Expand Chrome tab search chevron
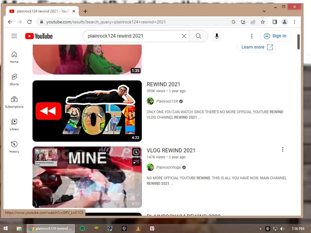Screen dimensions: 311x233 pos(264,11)
